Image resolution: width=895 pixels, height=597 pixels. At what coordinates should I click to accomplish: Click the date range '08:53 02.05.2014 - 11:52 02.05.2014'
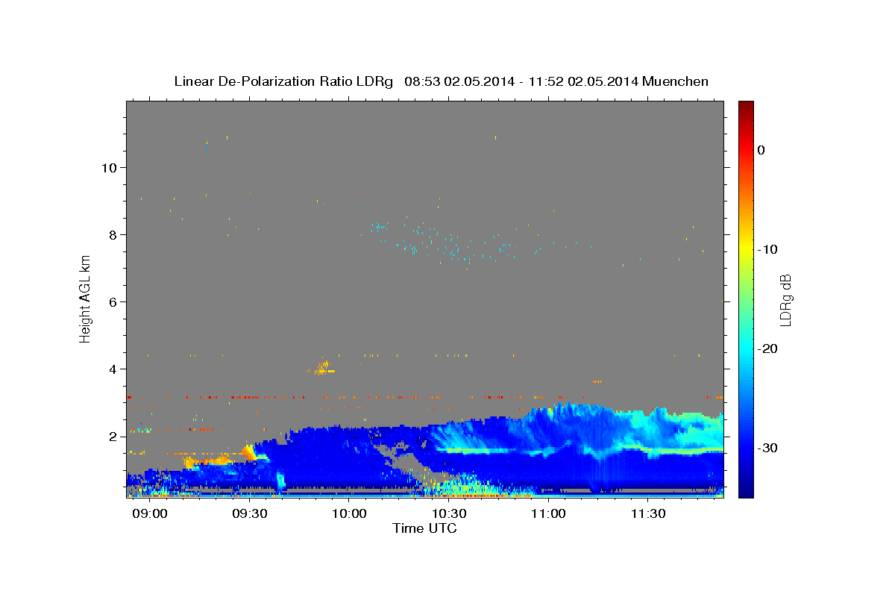(520, 81)
